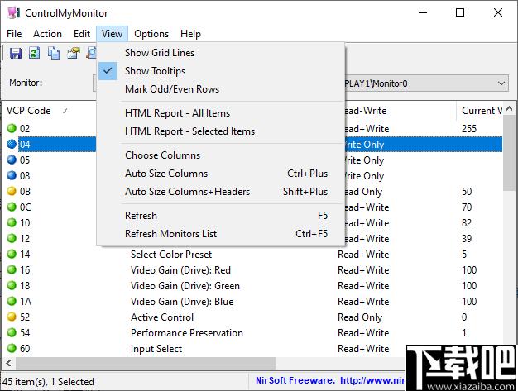
Task: Select Auto Size Columns+Headers
Action: [221, 192]
